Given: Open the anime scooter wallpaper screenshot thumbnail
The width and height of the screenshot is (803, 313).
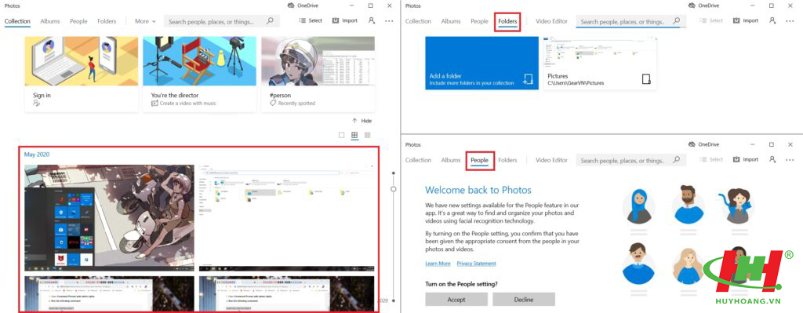Looking at the screenshot, I should pos(110,218).
